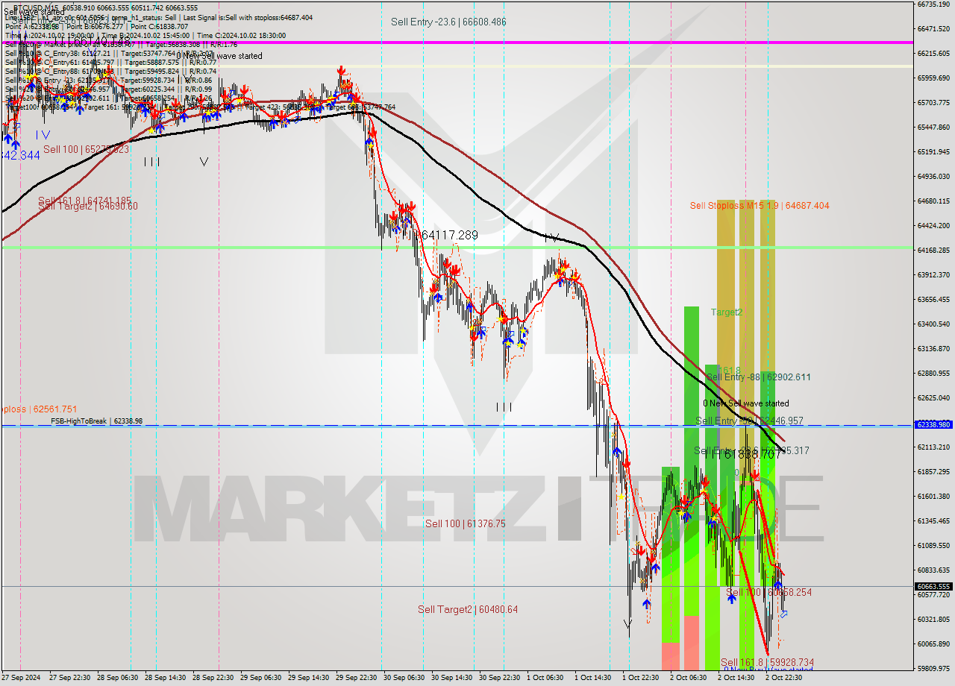Click the 'Last Signal is:Sell with stoploss:64687.404' text

[x=248, y=17]
